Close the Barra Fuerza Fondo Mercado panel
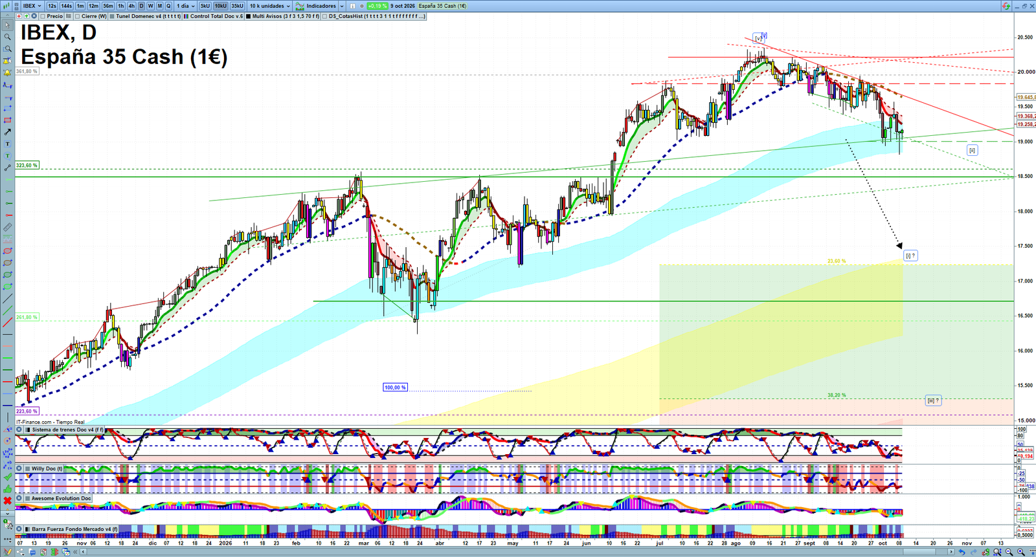The height and width of the screenshot is (557, 1036). (19, 529)
